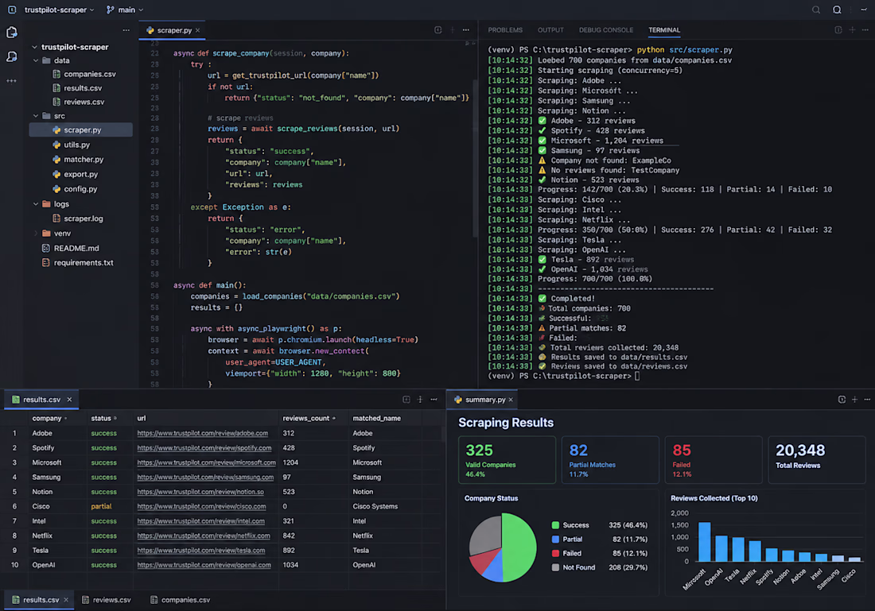This screenshot has width=875, height=611.
Task: Open more options in summary.py panel
Action: tap(867, 400)
